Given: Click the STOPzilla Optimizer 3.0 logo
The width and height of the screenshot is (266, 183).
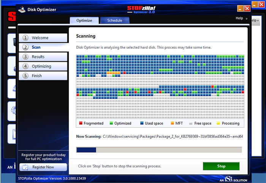Looking at the screenshot, I should (x=141, y=10).
